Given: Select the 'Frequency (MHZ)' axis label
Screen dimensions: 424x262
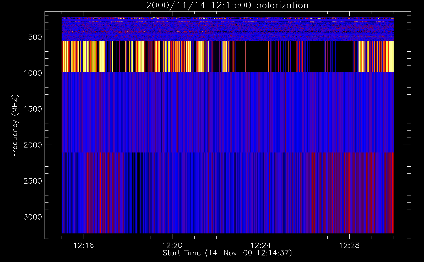Looking at the screenshot, I should 15,126.
